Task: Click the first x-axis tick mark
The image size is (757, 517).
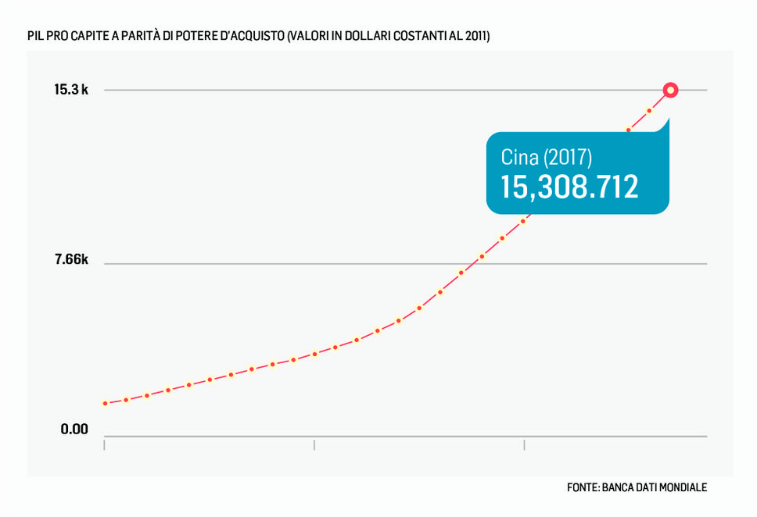Action: pos(104,444)
